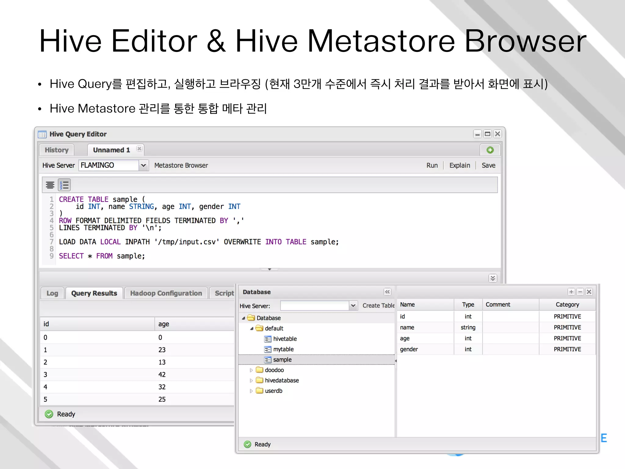Close the Unnamed 1 tab
625x469 pixels.
[x=139, y=149]
